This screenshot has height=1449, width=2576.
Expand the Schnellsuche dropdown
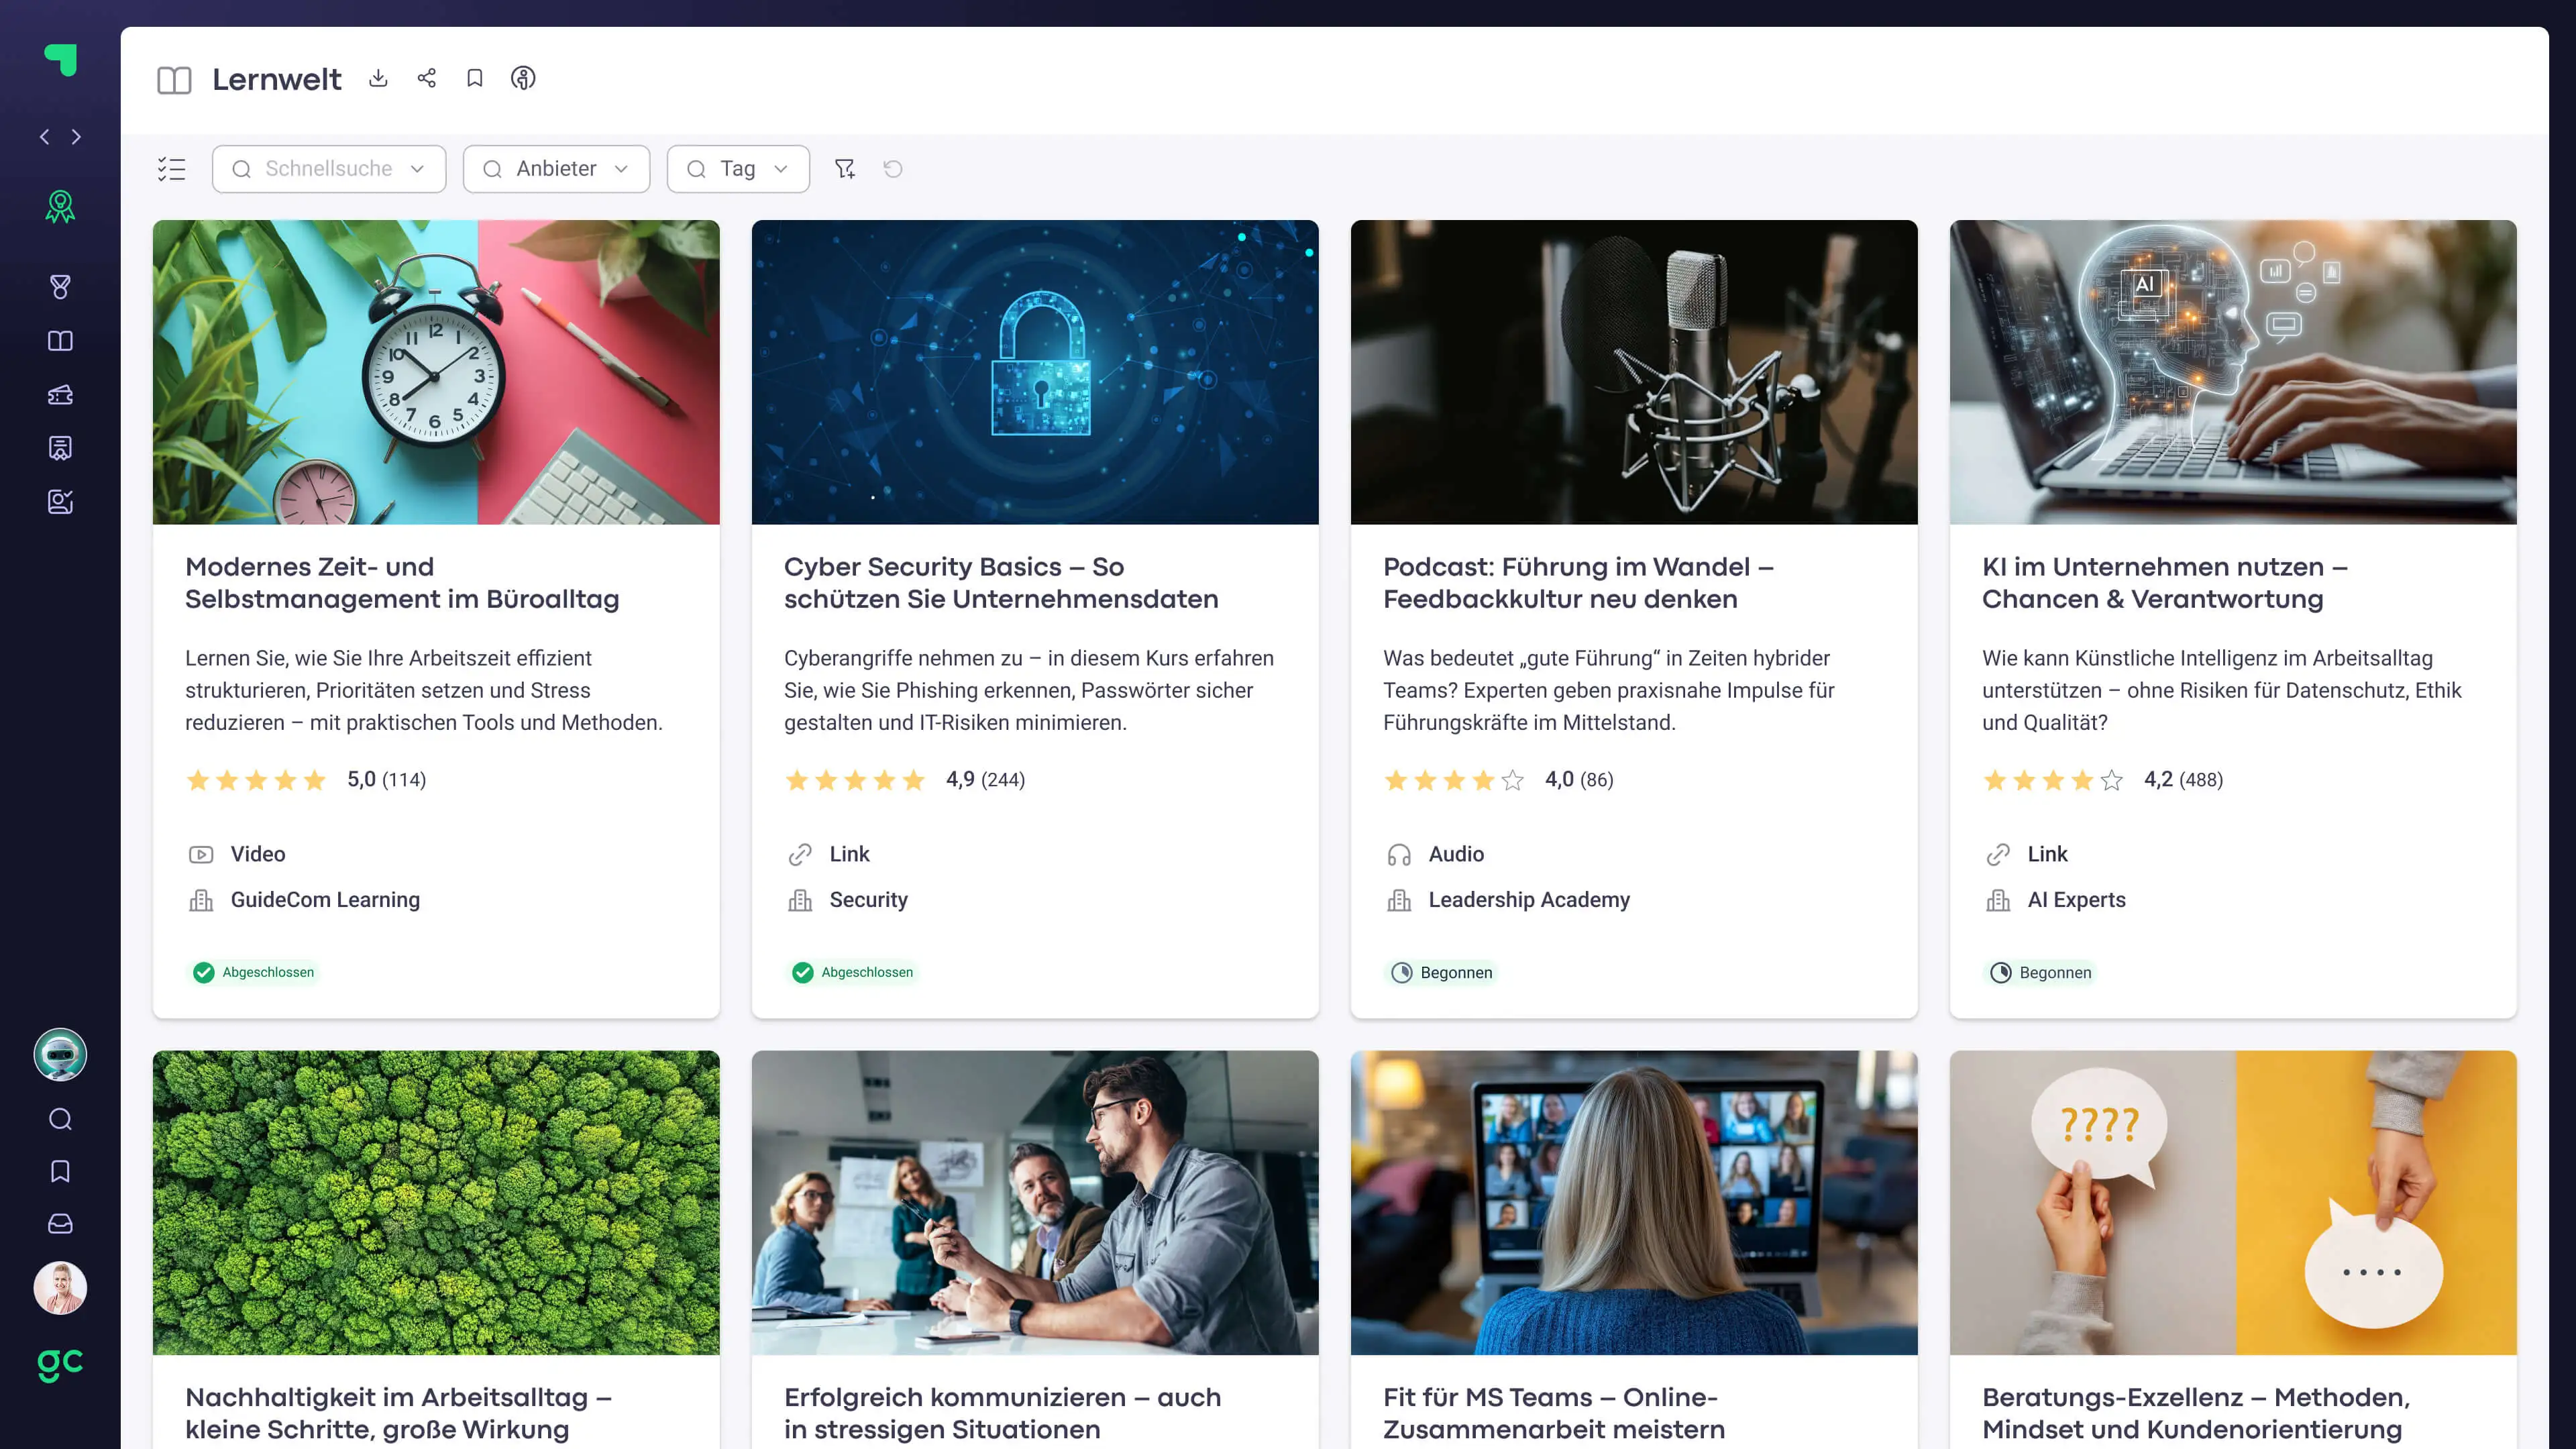pos(329,169)
